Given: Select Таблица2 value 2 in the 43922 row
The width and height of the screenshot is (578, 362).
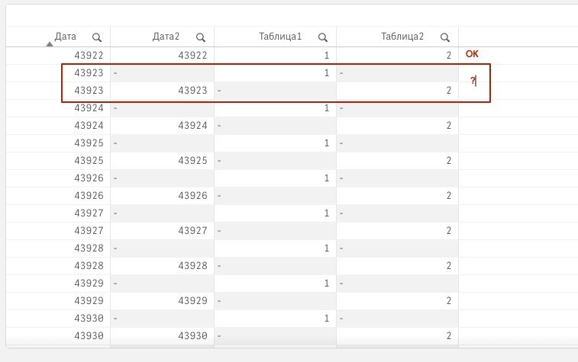Looking at the screenshot, I should point(449,56).
